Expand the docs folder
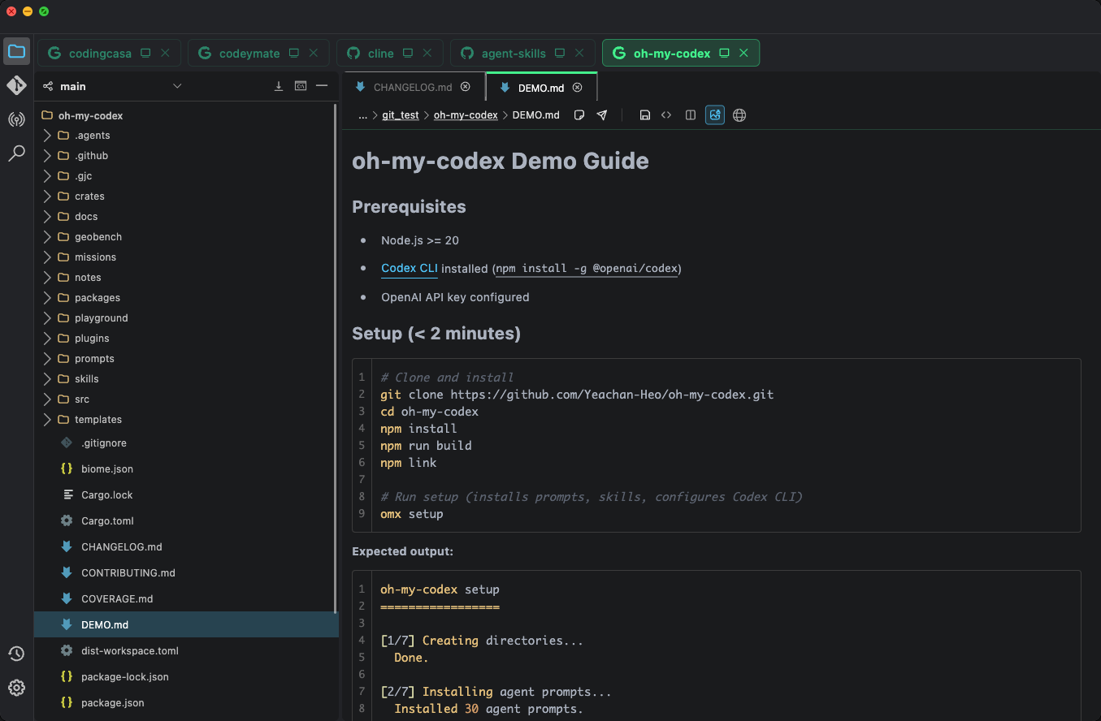The image size is (1101, 721). [47, 217]
